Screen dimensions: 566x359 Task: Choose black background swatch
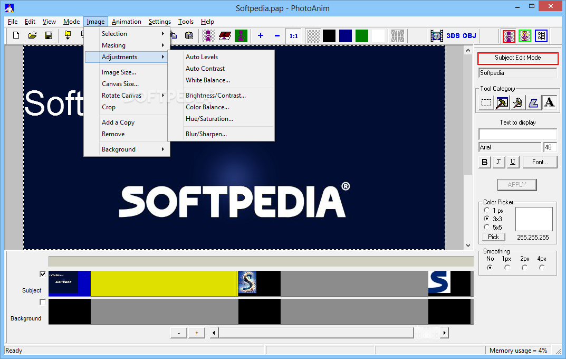coord(329,36)
